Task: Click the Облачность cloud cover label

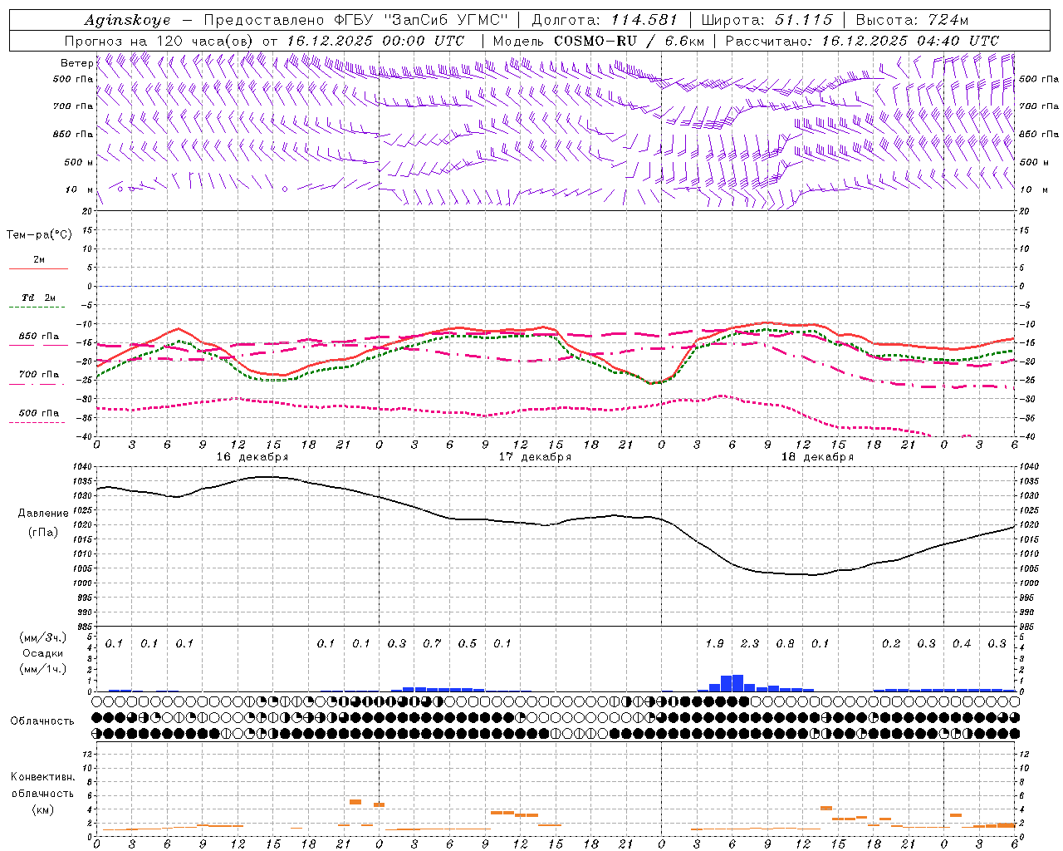Action: click(x=42, y=721)
